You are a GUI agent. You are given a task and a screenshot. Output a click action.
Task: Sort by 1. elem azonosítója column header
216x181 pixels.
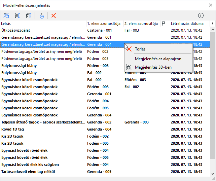tap(105, 24)
